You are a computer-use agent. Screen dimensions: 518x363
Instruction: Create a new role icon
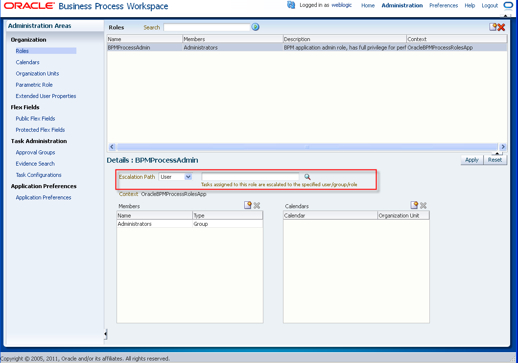tap(493, 27)
